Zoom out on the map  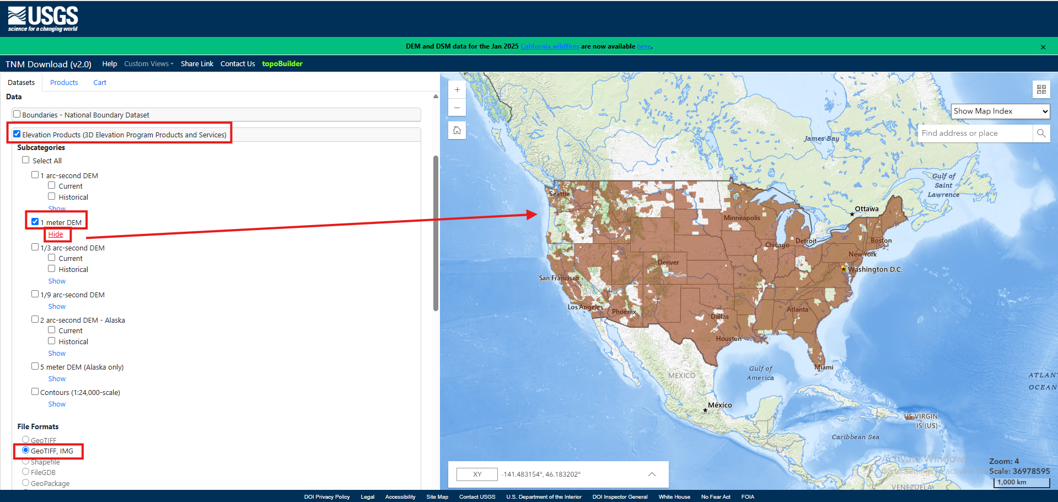click(x=457, y=108)
